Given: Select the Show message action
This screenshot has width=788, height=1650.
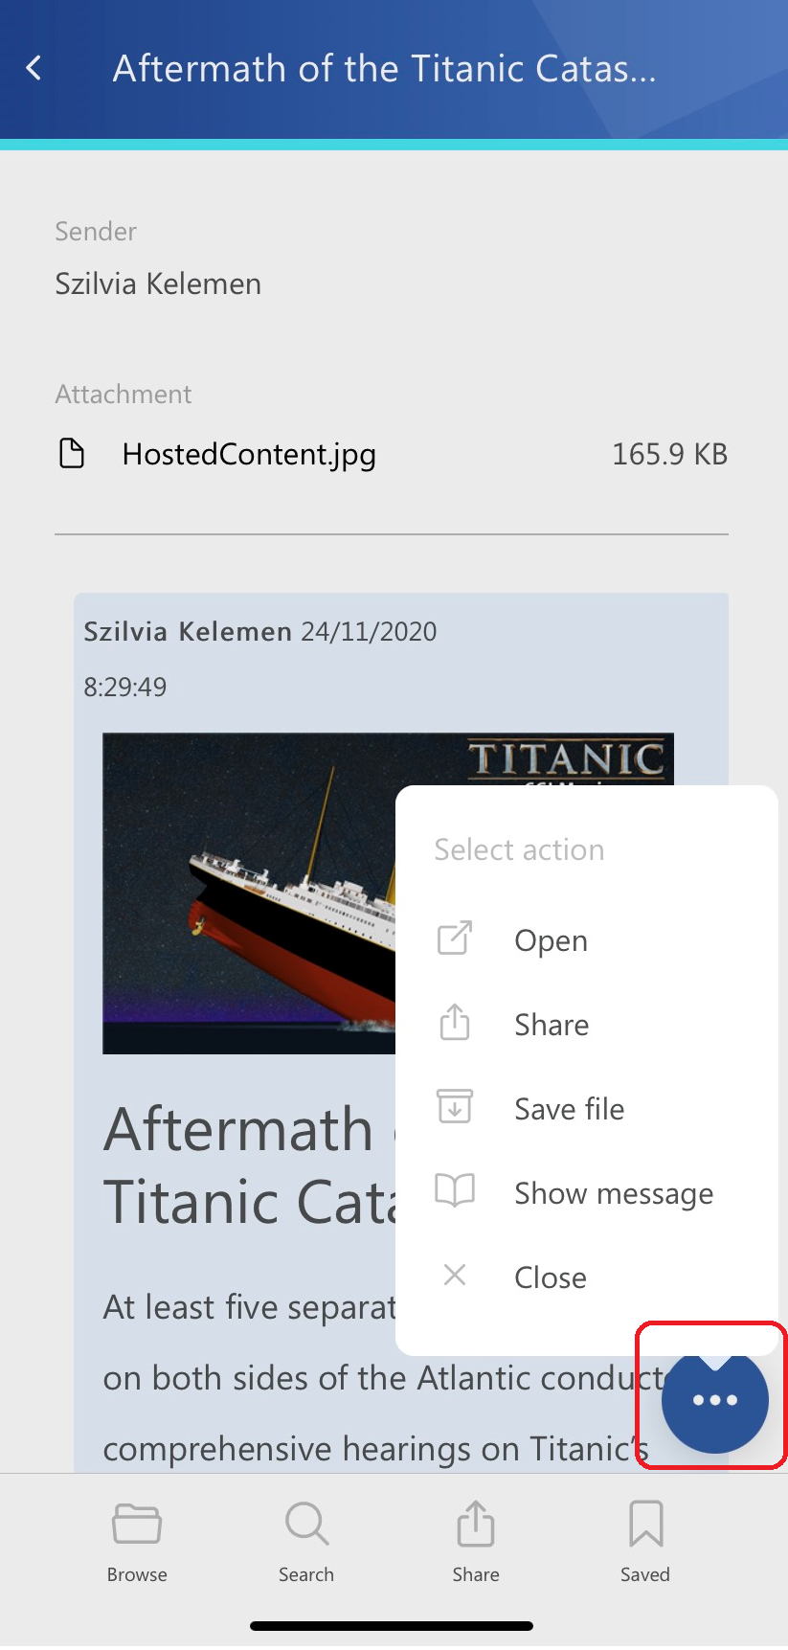Looking at the screenshot, I should click(x=614, y=1193).
